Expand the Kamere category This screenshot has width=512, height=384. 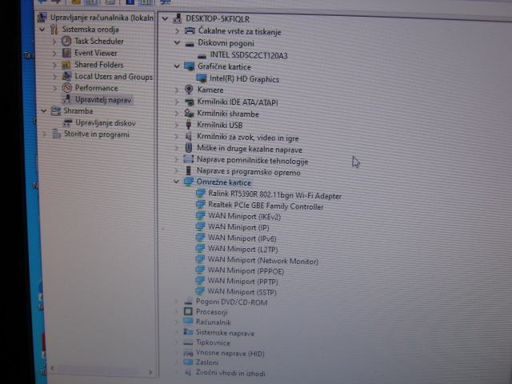pyautogui.click(x=177, y=90)
